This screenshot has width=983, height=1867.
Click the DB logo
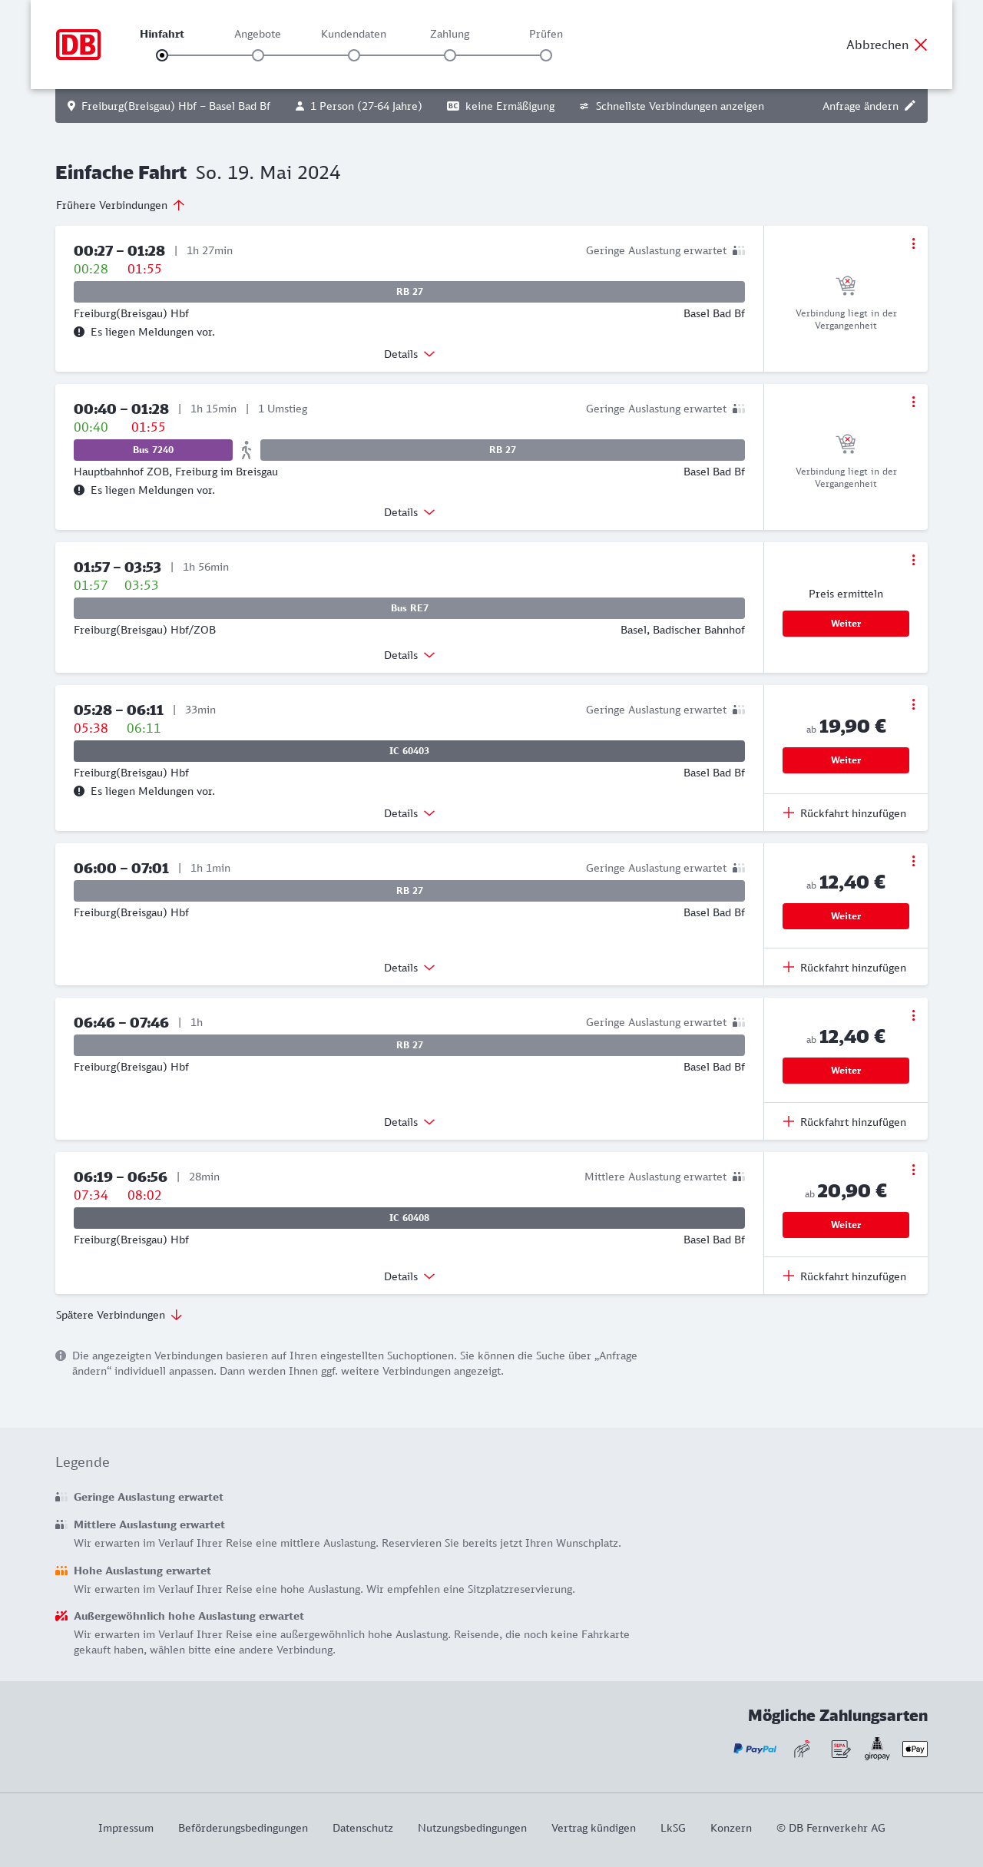(x=78, y=45)
